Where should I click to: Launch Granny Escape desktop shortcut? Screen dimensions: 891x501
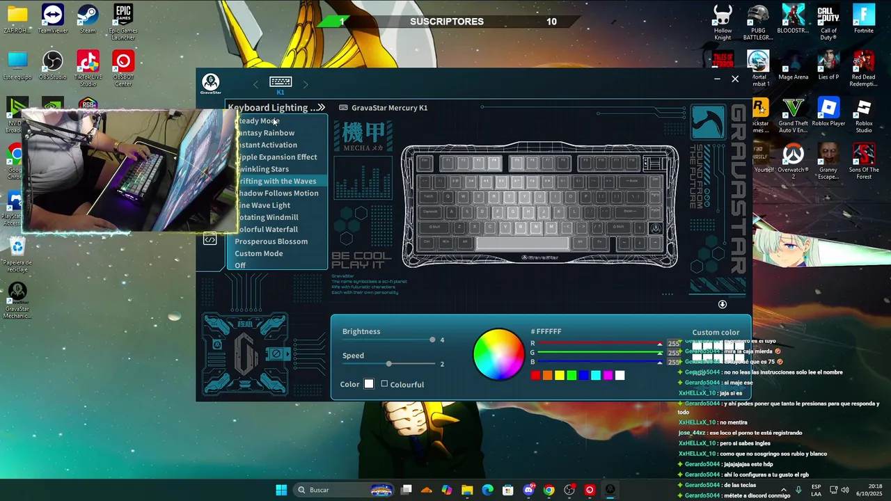tap(828, 161)
